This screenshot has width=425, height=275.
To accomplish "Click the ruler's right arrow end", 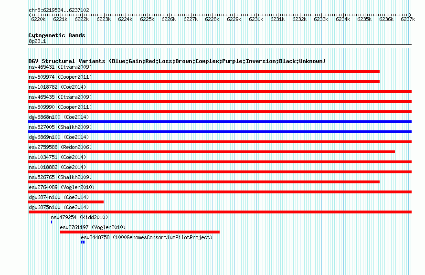I will [x=410, y=15].
